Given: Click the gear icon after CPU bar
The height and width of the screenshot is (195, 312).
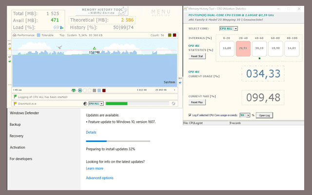Looking at the screenshot, I should (x=174, y=103).
